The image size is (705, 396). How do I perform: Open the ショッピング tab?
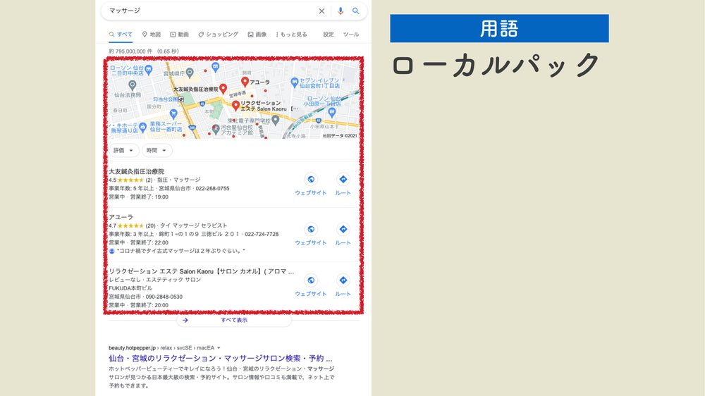(x=219, y=34)
